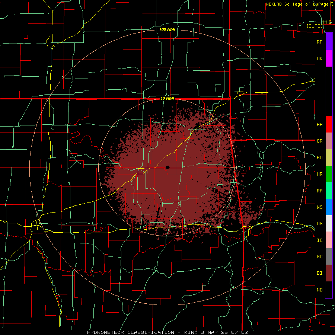Click the BD legend label
Screen dimensions: 335x335
point(319,158)
